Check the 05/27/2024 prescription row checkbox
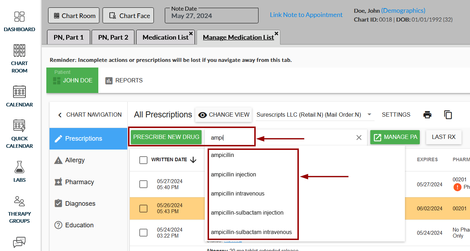 [143, 184]
